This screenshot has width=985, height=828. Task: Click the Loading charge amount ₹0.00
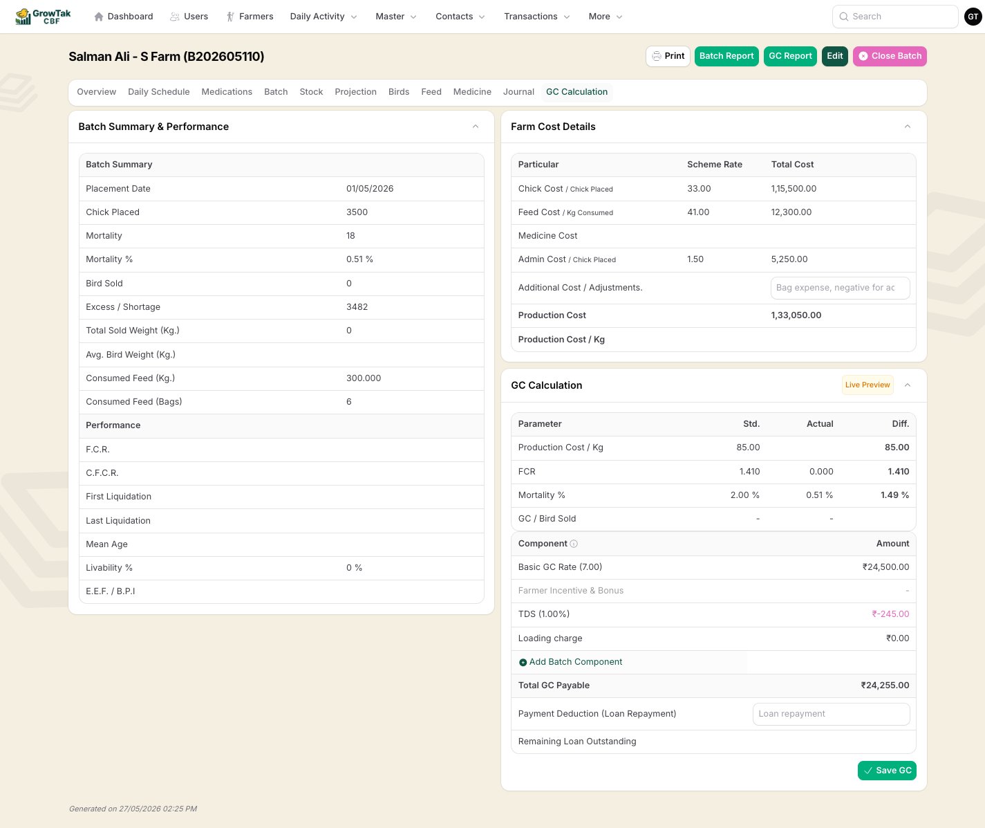click(898, 638)
